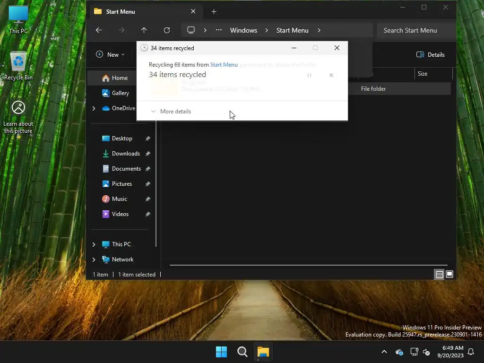Add a new Explorer tab

click(214, 12)
